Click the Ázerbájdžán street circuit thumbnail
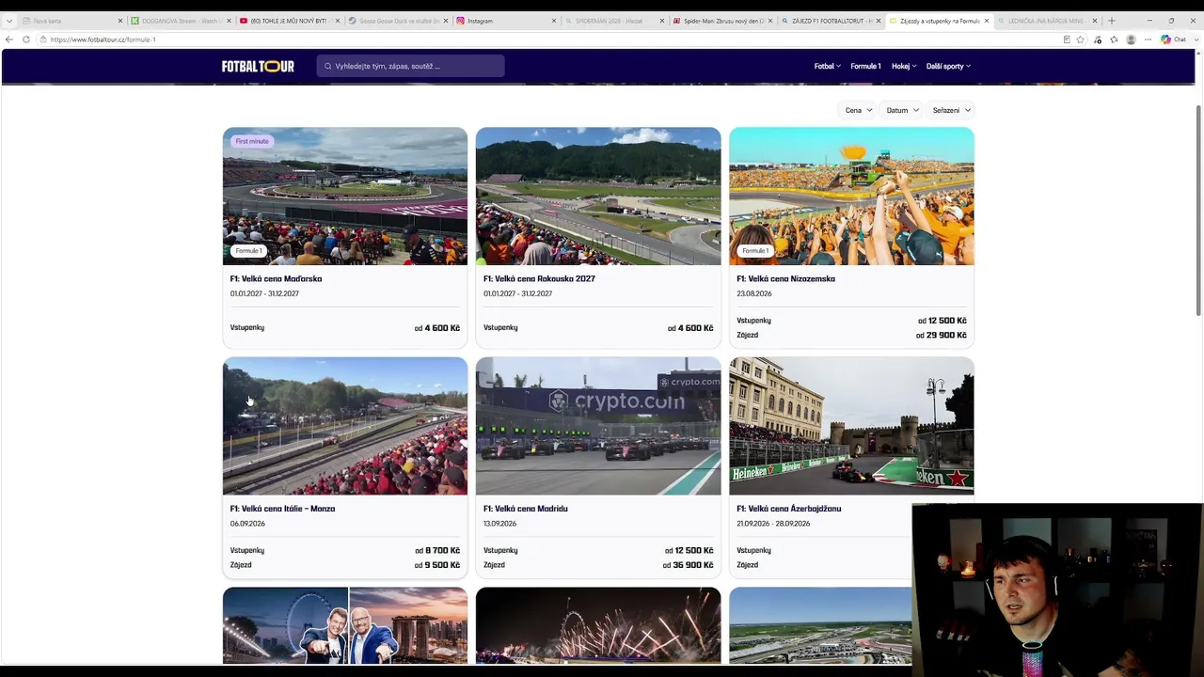The height and width of the screenshot is (677, 1204). 851,426
